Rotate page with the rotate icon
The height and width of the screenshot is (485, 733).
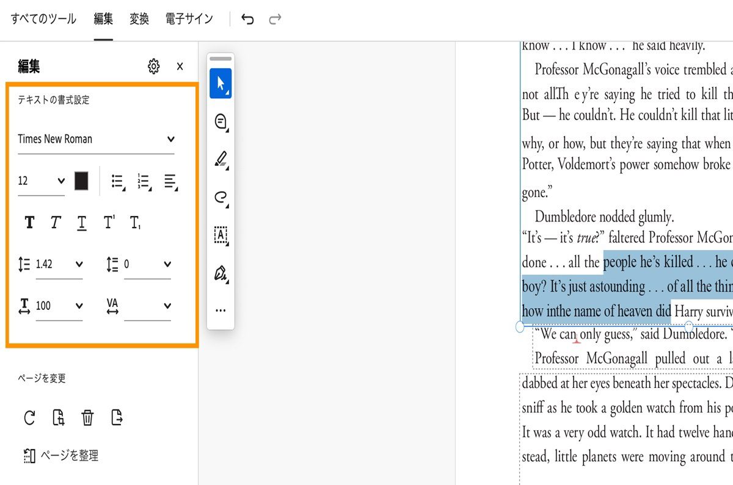(x=29, y=418)
